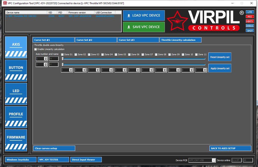Check the Zone 11 checkbox
Viewport: 258px width, 167px height.
click(196, 54)
